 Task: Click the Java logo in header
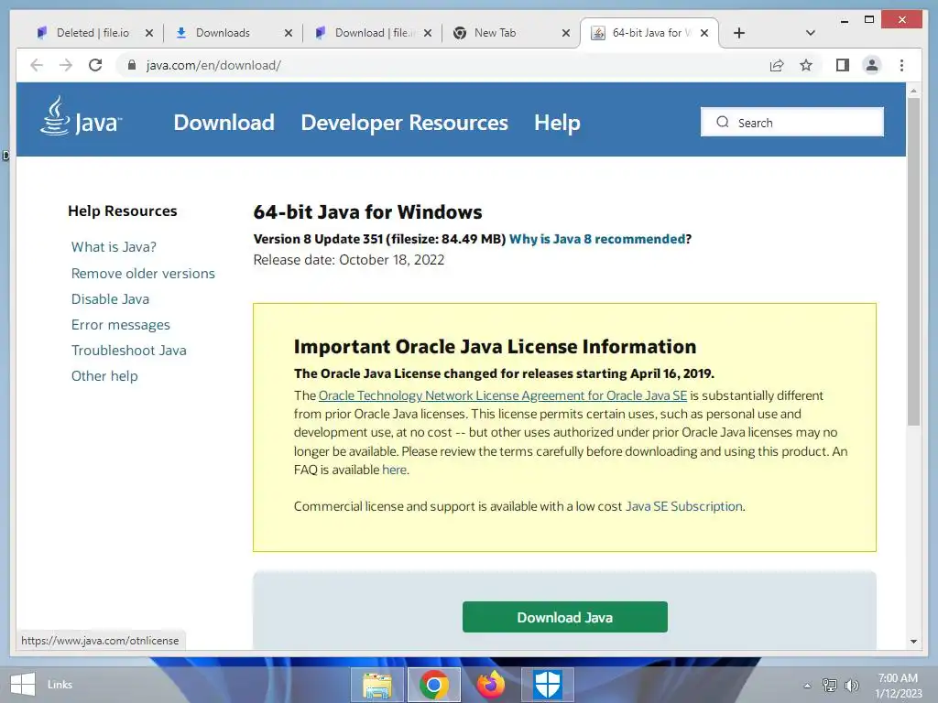81,117
